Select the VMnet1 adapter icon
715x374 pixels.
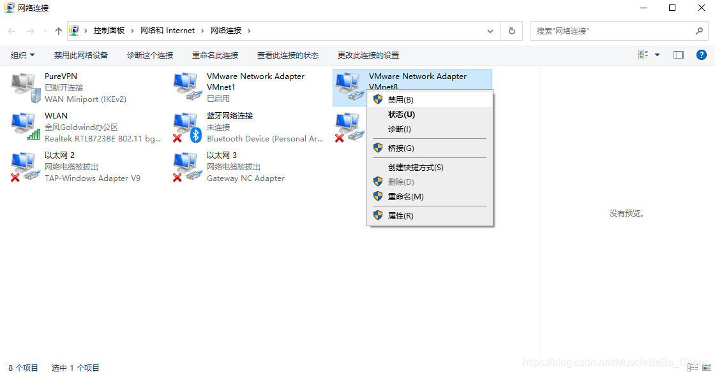pos(188,87)
